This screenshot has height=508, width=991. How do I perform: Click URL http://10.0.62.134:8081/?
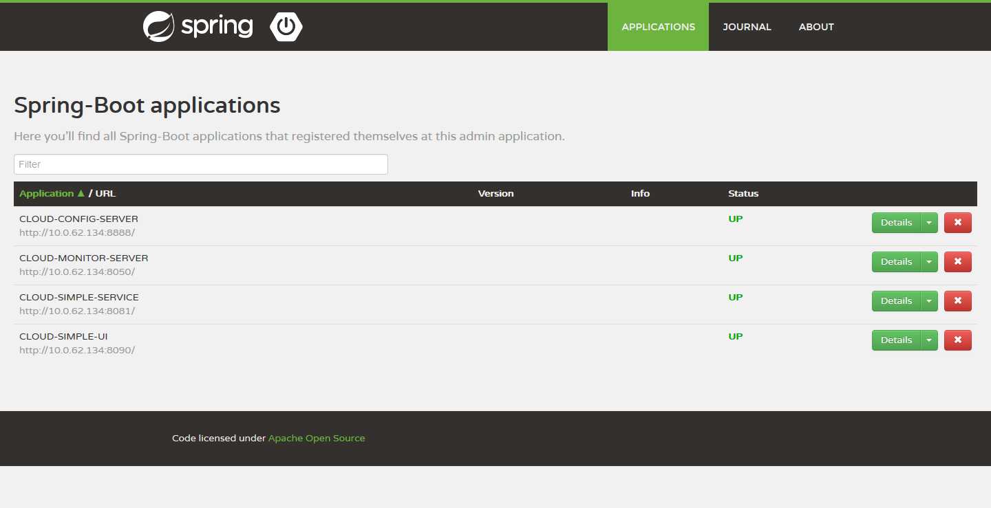coord(77,311)
